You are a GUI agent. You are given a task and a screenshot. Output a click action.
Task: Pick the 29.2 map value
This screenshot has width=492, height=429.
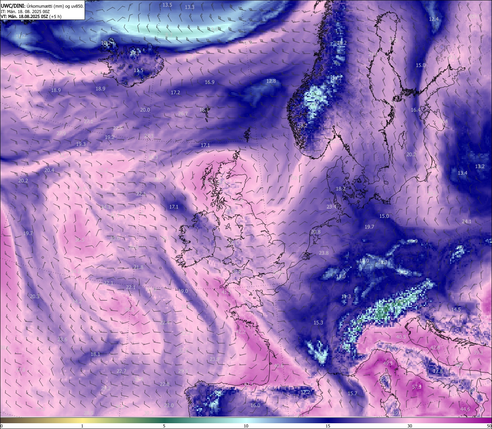click(106, 389)
